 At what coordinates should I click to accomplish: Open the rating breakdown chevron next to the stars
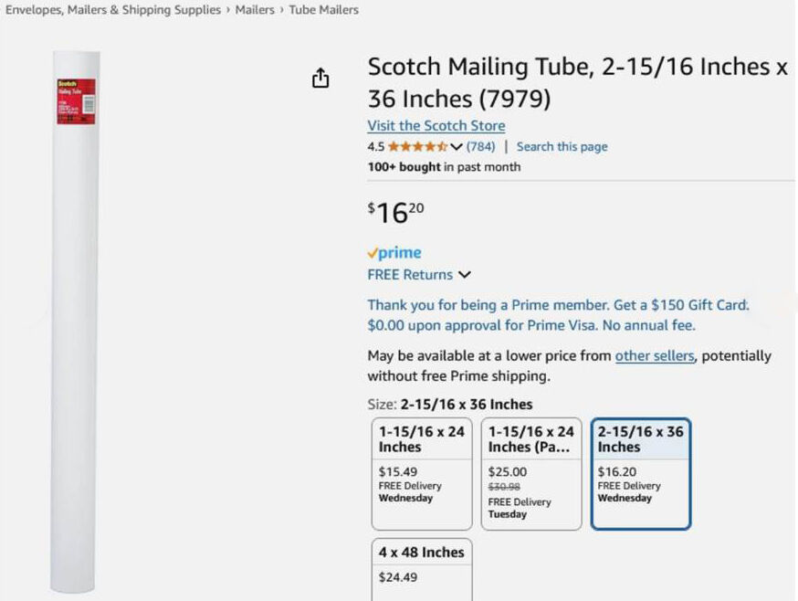457,147
